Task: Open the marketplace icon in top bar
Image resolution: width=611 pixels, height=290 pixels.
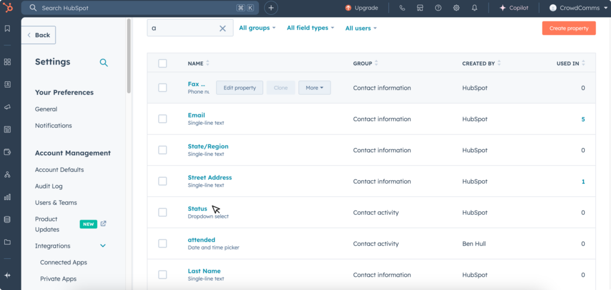Action: (x=420, y=8)
